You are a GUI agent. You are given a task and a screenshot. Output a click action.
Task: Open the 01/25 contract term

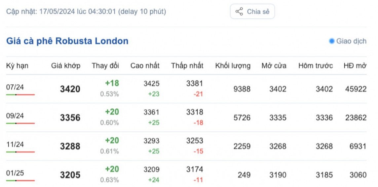click(x=15, y=173)
